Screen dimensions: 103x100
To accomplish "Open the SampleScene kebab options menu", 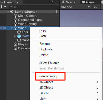I will 56,12.
